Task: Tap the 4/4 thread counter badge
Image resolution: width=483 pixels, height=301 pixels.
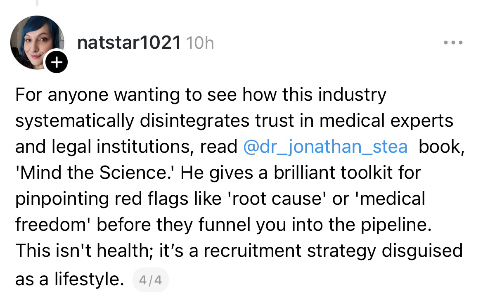Action: [x=151, y=280]
